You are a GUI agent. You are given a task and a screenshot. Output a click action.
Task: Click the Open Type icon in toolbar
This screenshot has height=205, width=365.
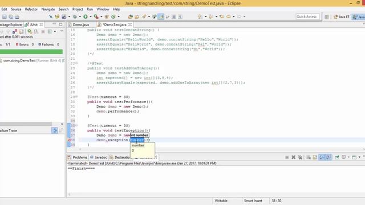pos(131,17)
